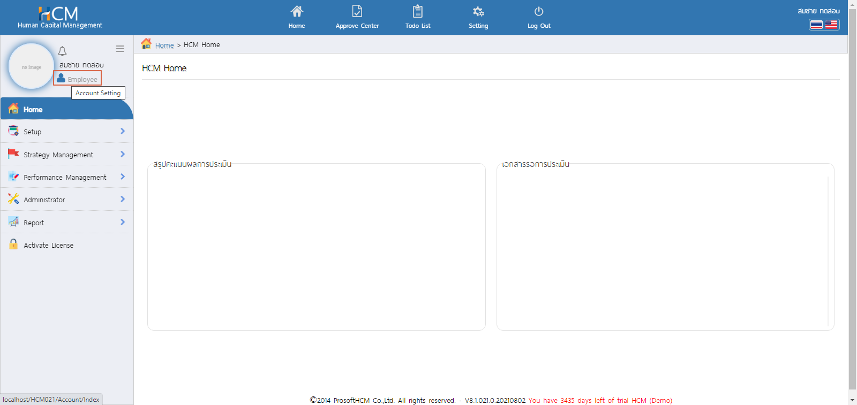Viewport: 857px width, 405px height.
Task: Click the Employee account link
Action: click(82, 79)
